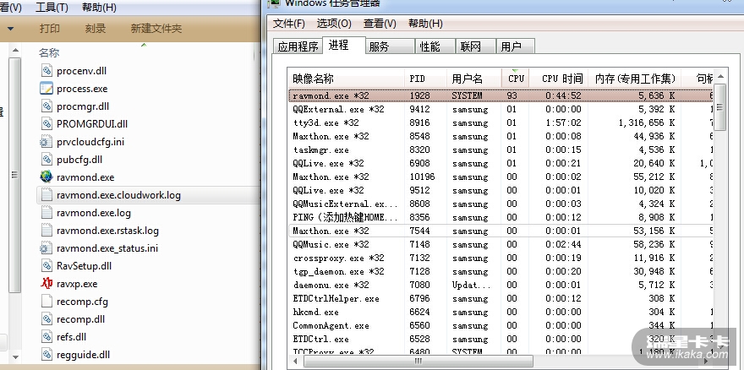Select the ravmond.exe.log file icon

pos(46,213)
